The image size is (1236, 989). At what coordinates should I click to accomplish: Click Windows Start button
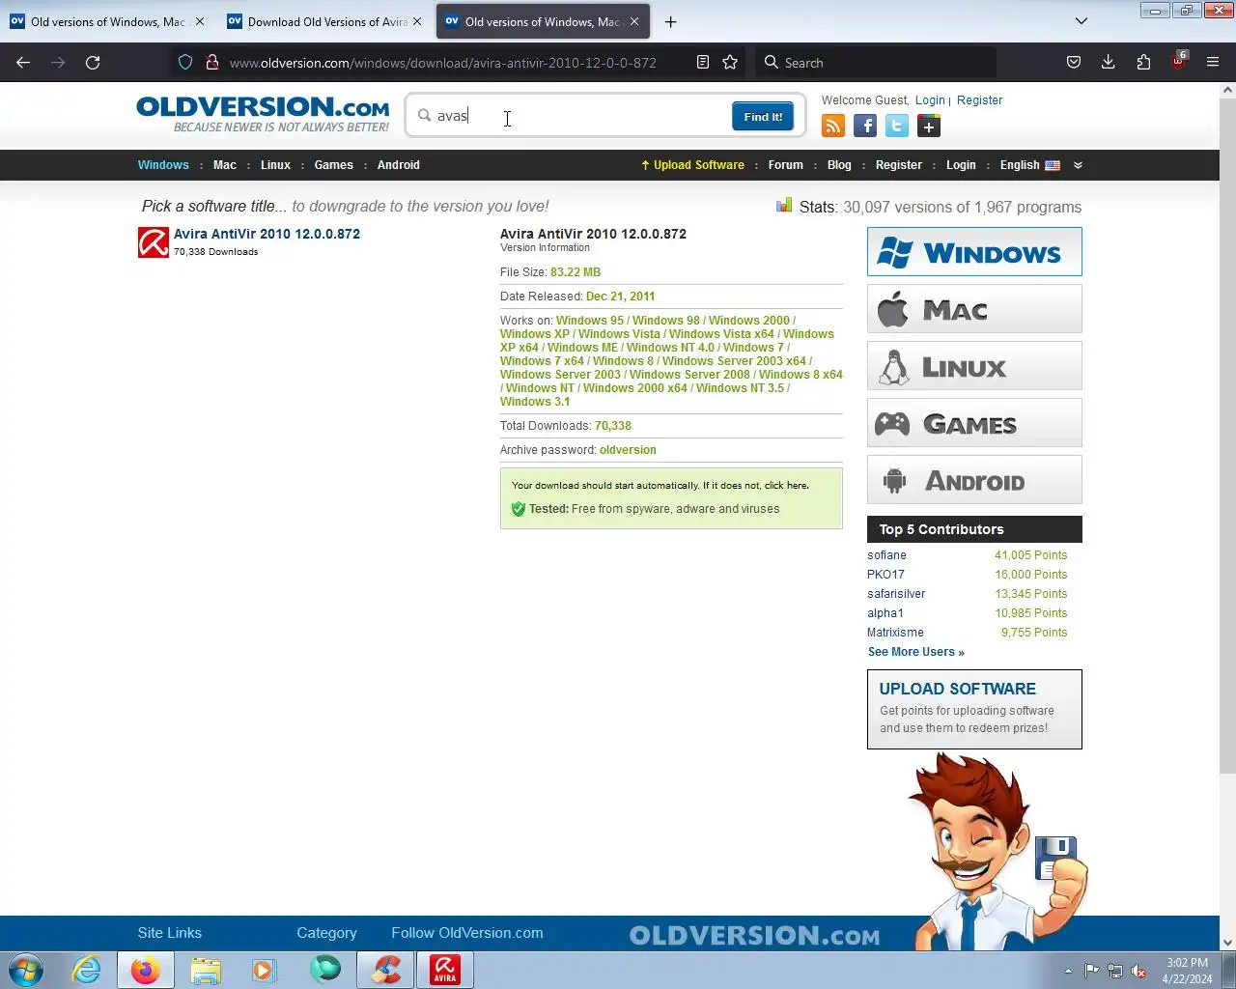point(26,970)
